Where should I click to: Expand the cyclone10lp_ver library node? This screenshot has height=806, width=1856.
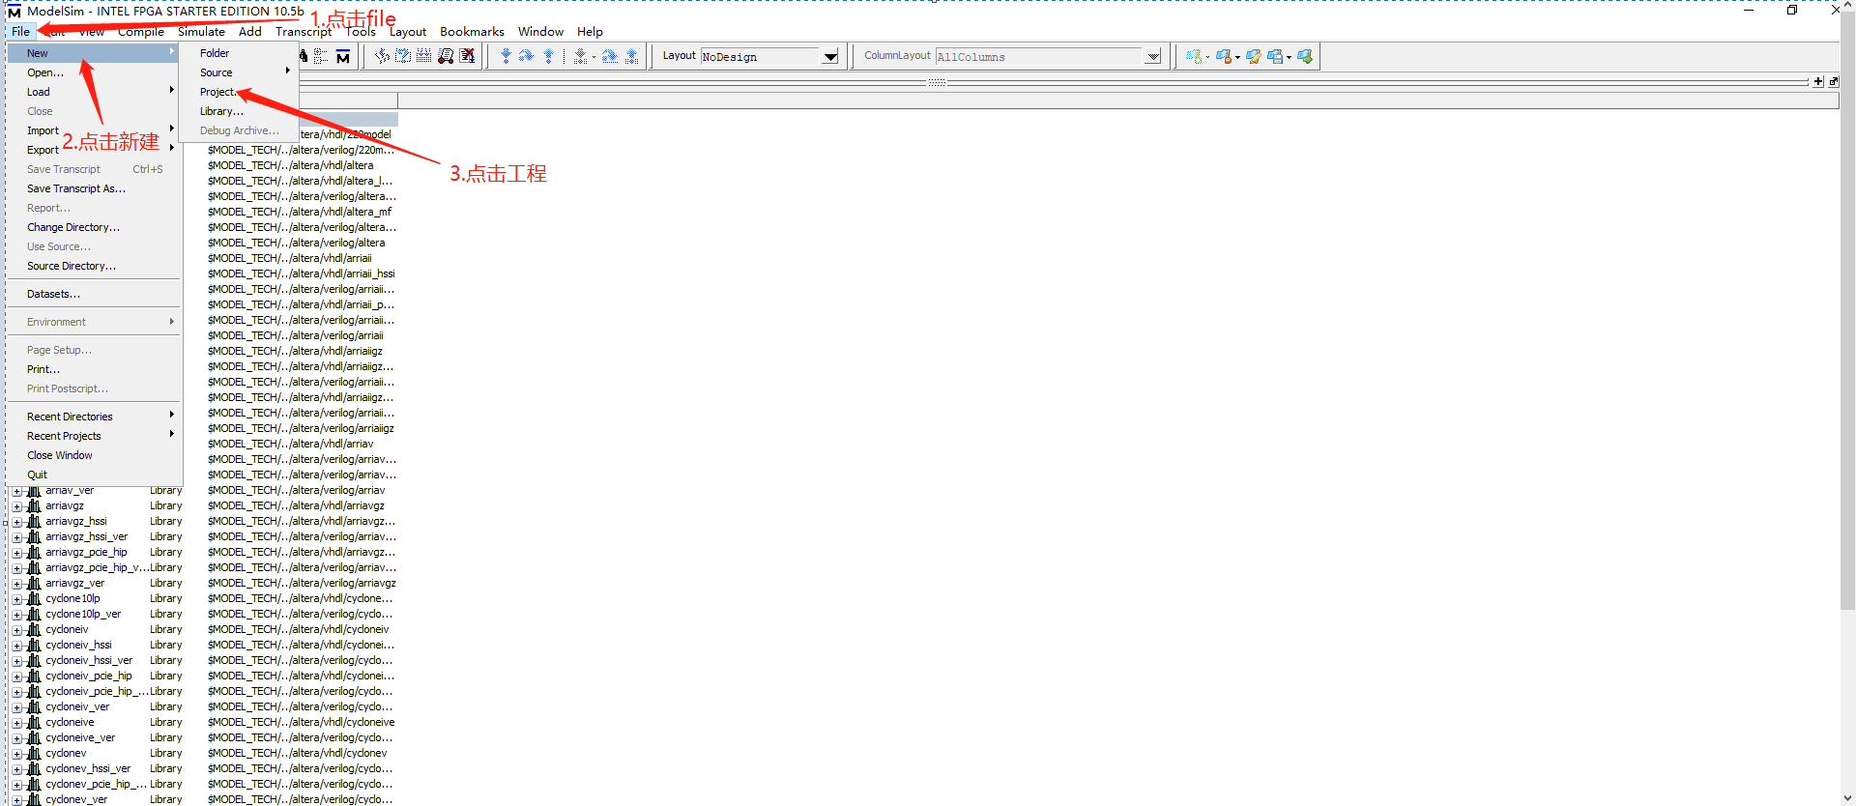point(16,615)
